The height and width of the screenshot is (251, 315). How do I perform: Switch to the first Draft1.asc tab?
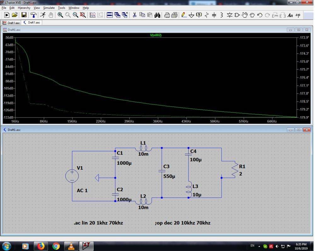[x=11, y=23]
